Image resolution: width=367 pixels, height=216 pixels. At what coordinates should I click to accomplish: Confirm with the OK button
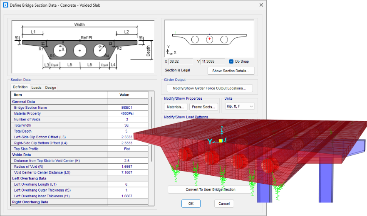(191, 204)
